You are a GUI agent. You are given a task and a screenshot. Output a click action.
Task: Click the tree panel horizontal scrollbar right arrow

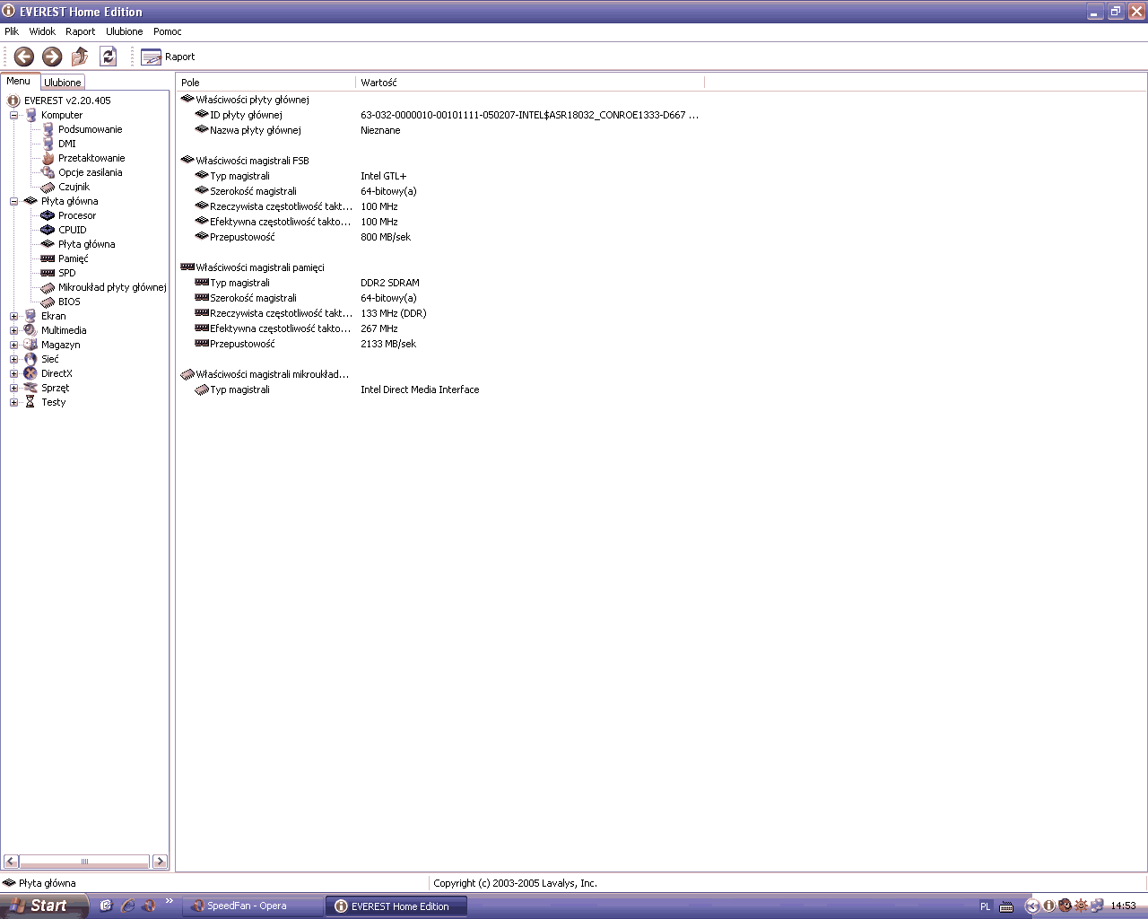pyautogui.click(x=160, y=862)
